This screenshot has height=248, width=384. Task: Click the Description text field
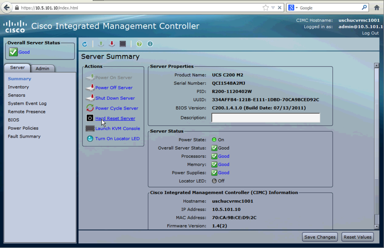coord(266,118)
